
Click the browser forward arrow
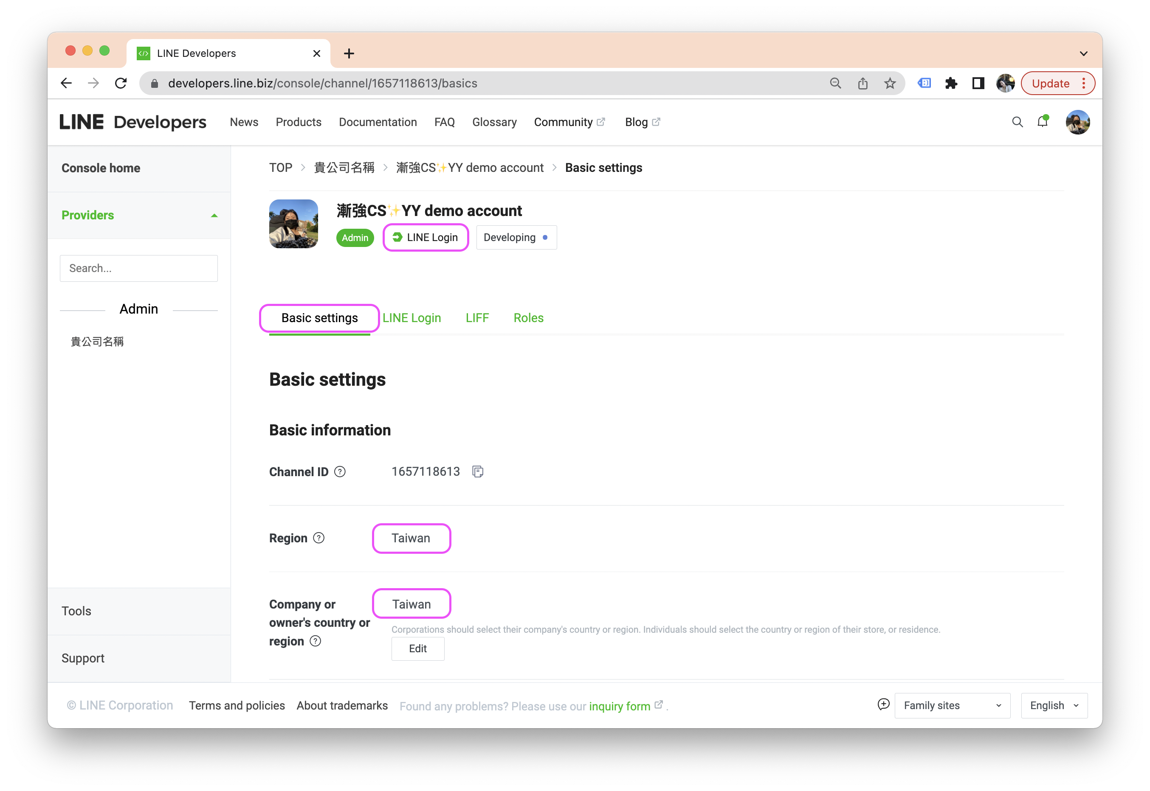(x=93, y=83)
